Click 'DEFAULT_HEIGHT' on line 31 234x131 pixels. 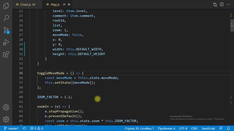[x=91, y=54]
